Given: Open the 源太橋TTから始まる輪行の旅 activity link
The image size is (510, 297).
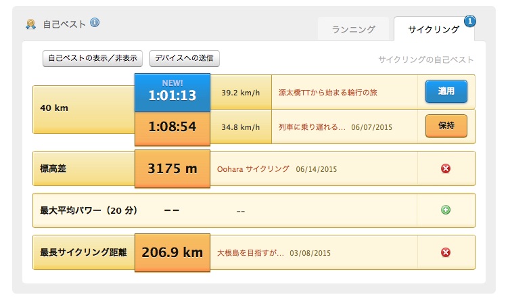Looking at the screenshot, I should pyautogui.click(x=328, y=92).
